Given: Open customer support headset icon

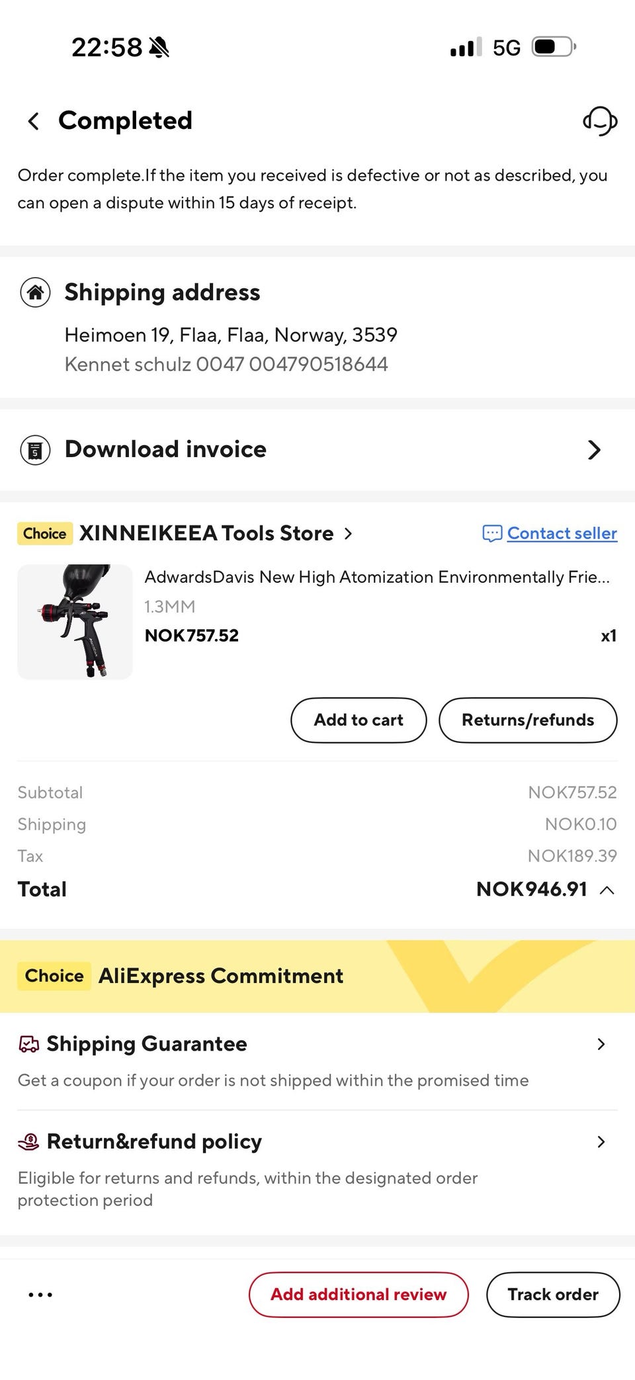Looking at the screenshot, I should tap(600, 121).
